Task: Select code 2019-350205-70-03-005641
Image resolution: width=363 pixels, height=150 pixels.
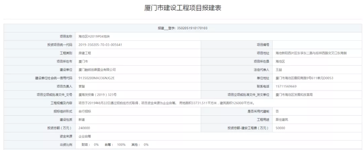Action: click(x=100, y=45)
